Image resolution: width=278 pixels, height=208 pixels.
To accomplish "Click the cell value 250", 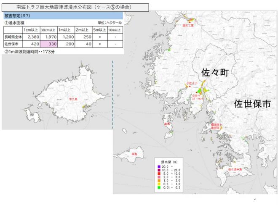I will (87, 37).
